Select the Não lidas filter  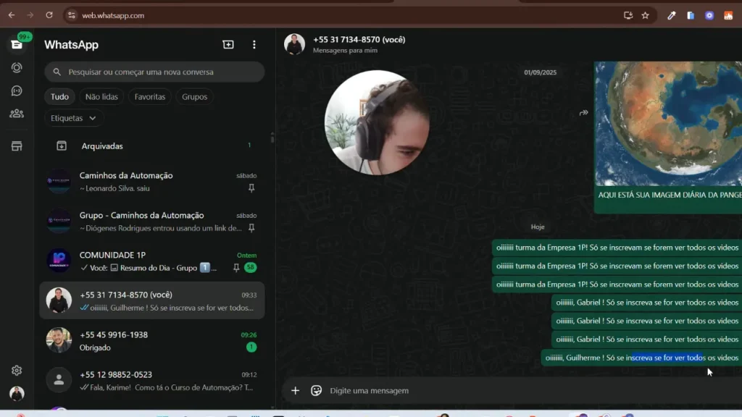(x=101, y=97)
